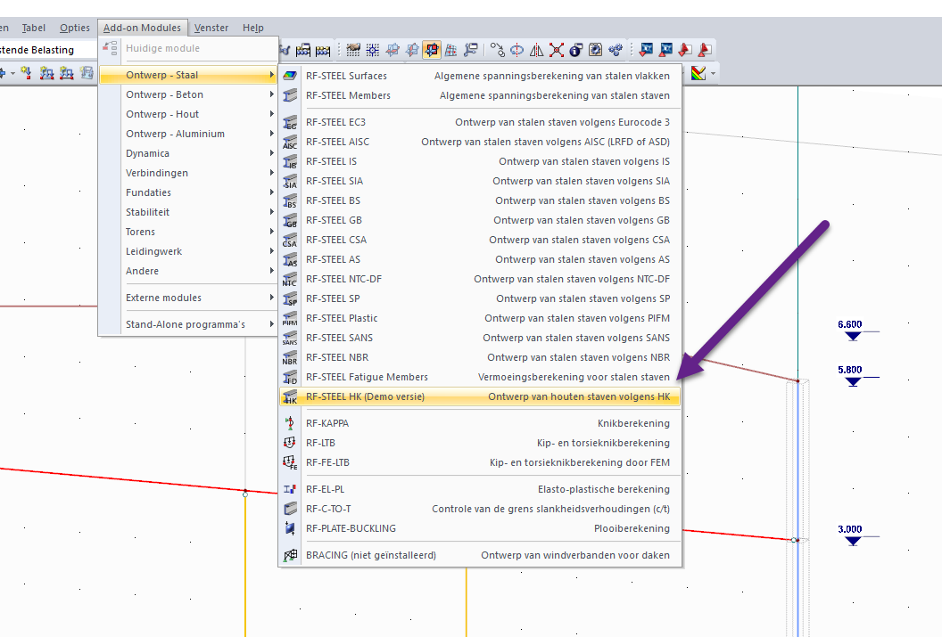Expand the Leidingwerk submenu

[x=188, y=251]
